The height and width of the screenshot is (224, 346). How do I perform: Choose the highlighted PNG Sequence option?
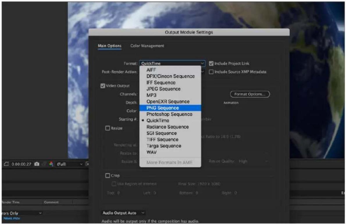click(170, 108)
